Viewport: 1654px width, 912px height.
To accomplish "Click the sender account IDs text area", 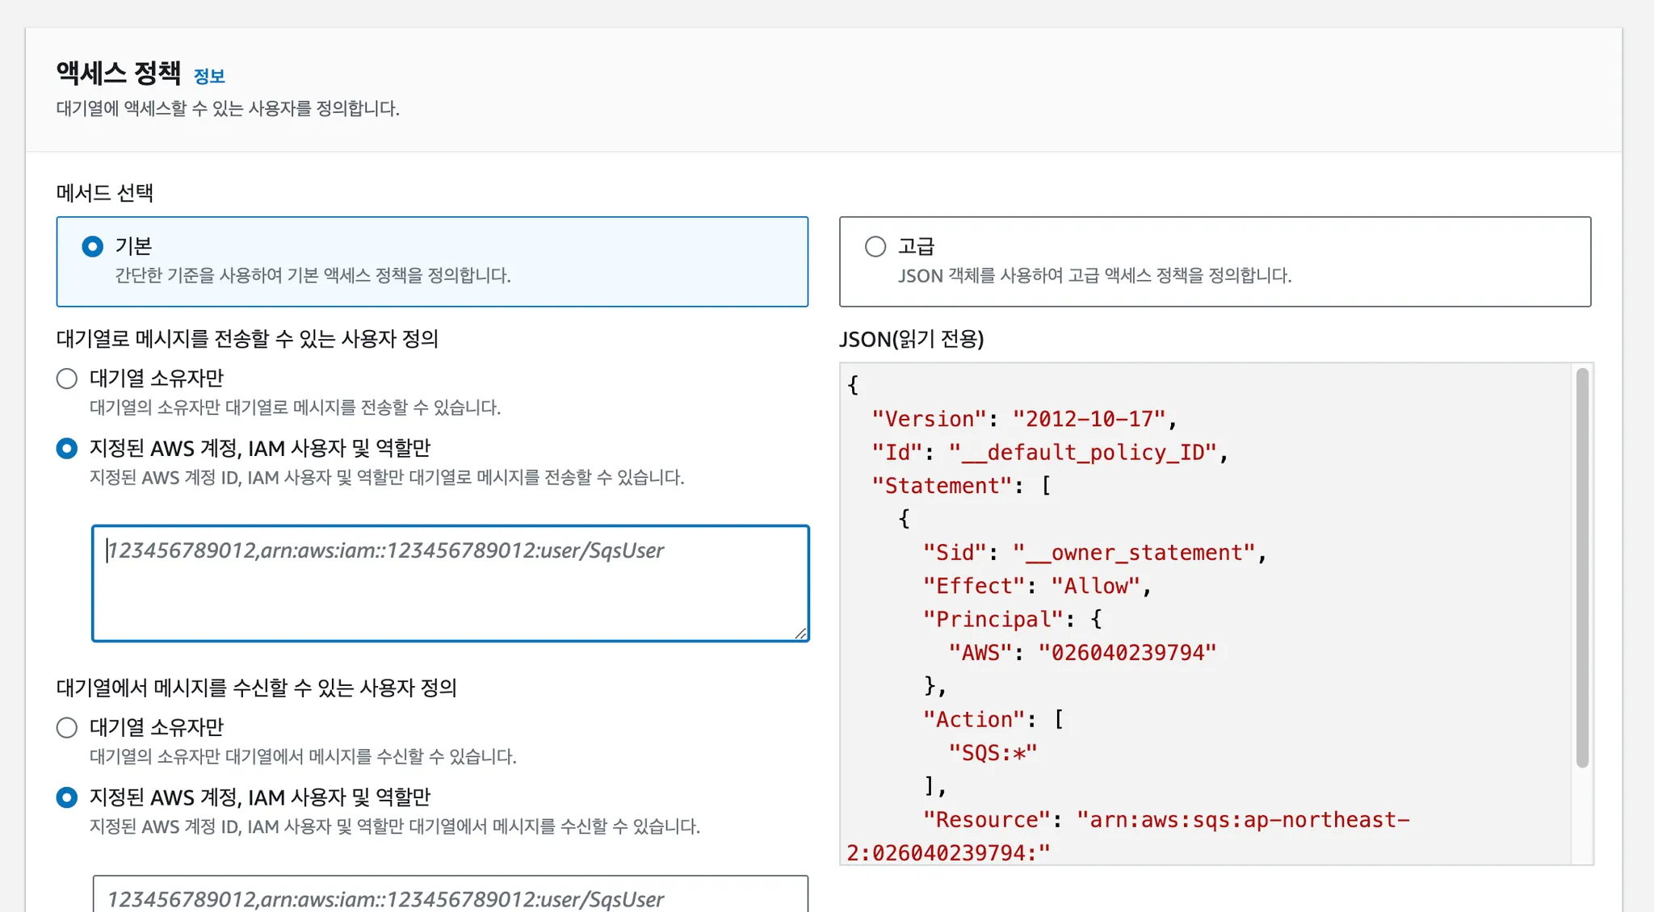I will tap(450, 583).
